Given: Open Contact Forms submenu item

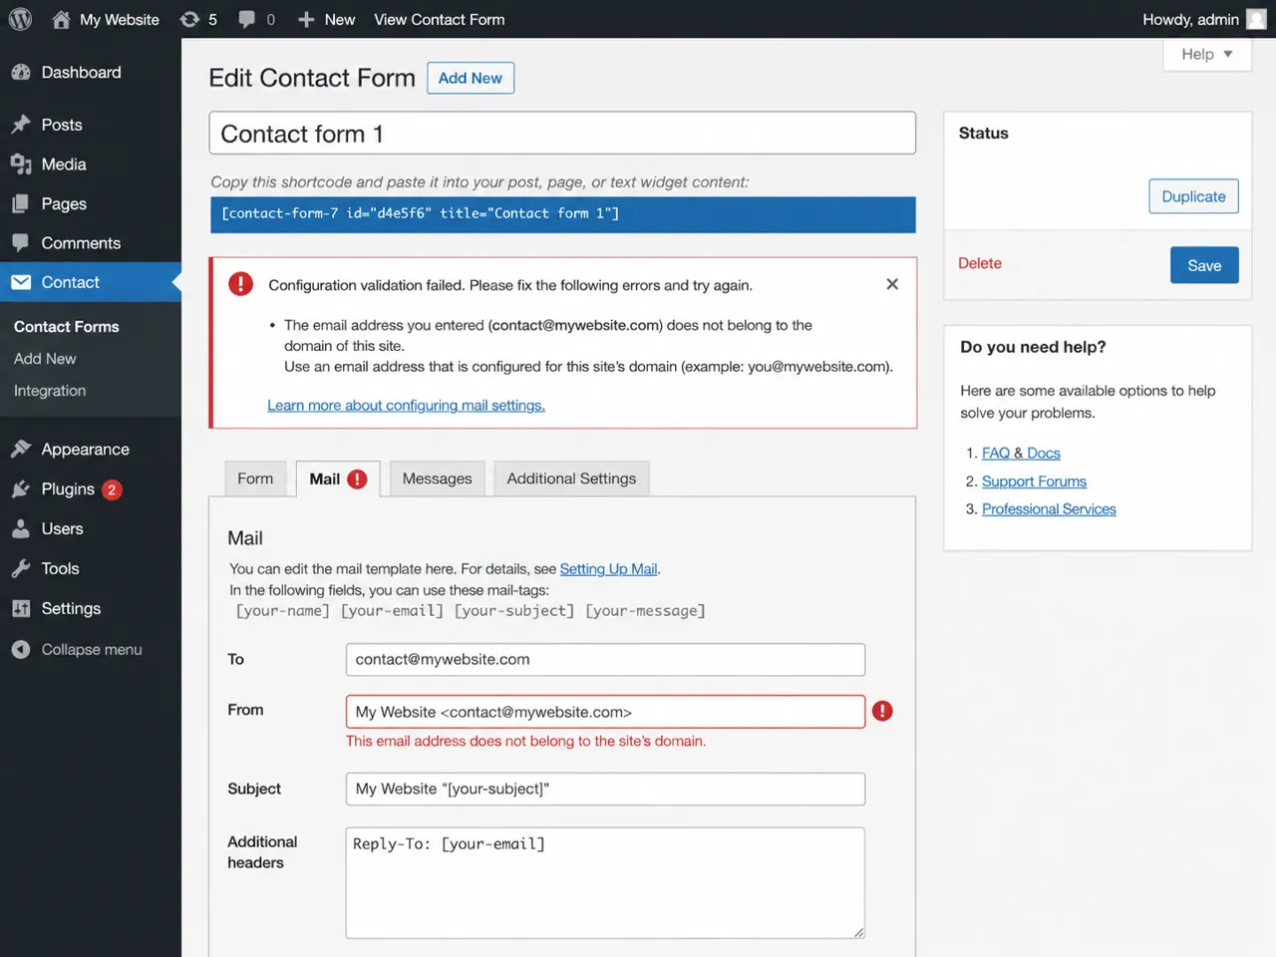Looking at the screenshot, I should click(x=66, y=326).
